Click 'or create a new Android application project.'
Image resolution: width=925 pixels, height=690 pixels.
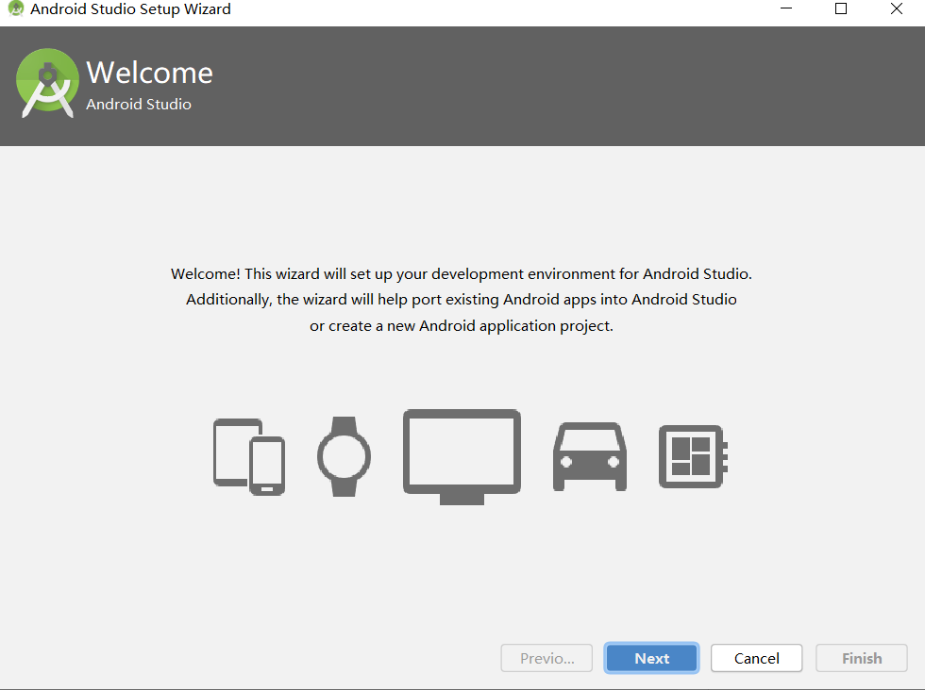[462, 326]
